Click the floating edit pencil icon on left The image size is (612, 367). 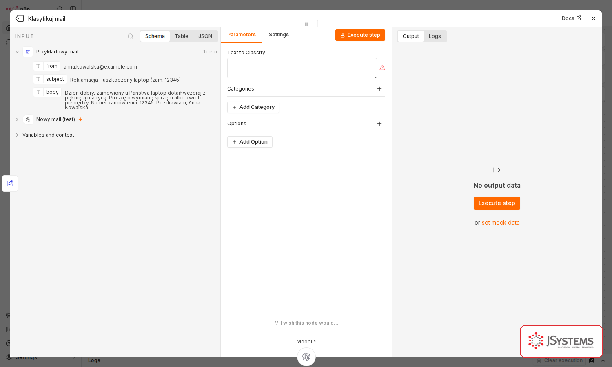pyautogui.click(x=10, y=183)
